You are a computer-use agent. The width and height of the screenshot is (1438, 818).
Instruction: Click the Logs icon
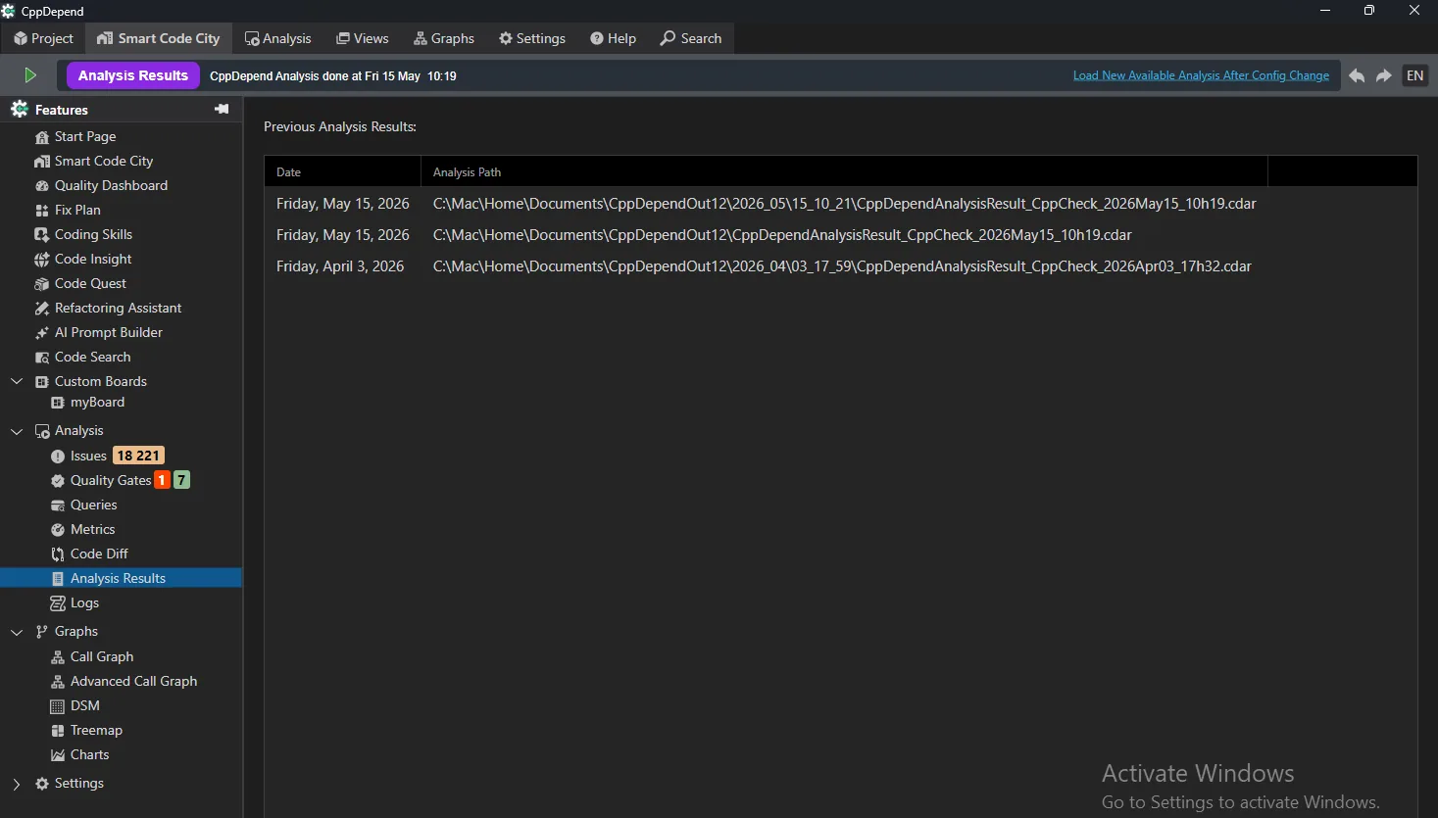pos(57,603)
